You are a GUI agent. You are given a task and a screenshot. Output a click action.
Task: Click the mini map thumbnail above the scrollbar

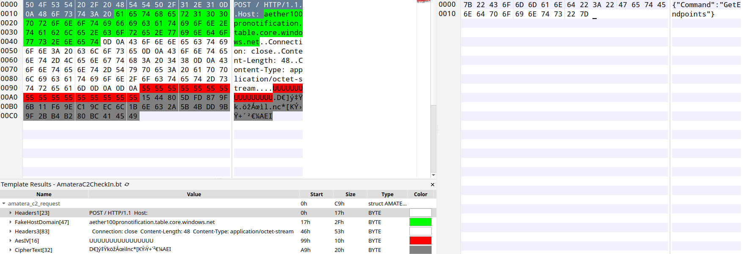pyautogui.click(x=423, y=2)
